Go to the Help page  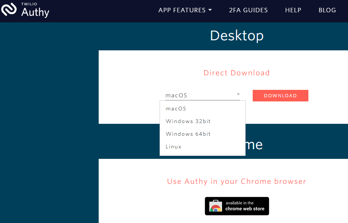(x=293, y=10)
